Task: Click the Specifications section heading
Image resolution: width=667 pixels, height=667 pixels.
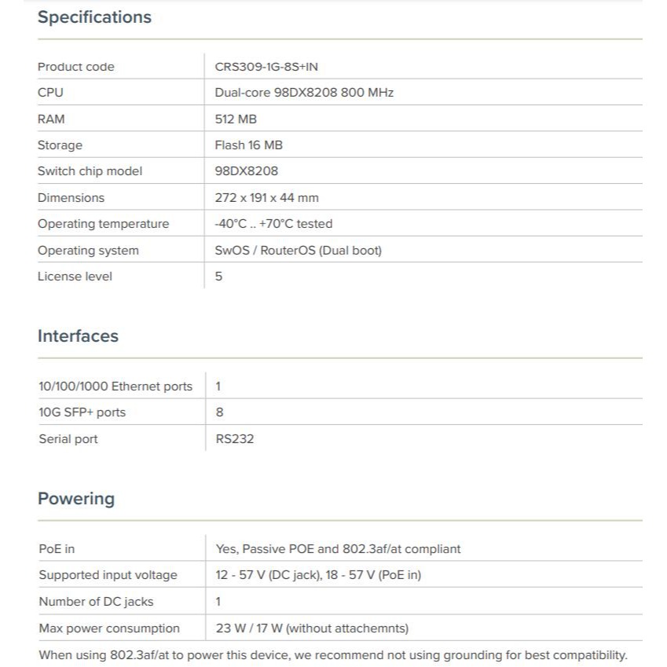Action: click(94, 17)
